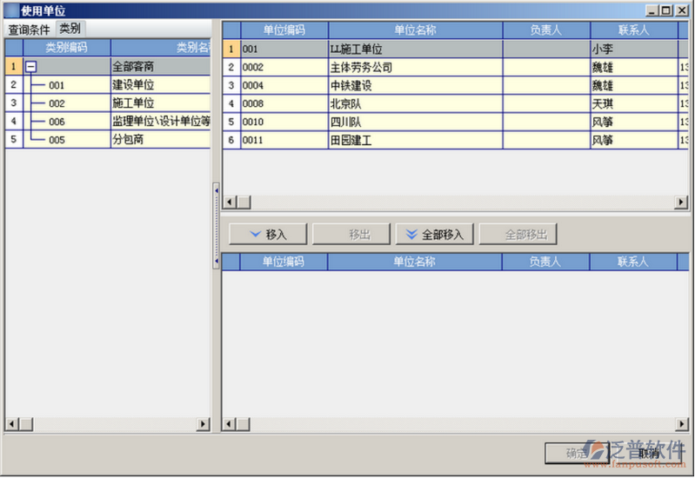Click the 确定 button

point(576,453)
